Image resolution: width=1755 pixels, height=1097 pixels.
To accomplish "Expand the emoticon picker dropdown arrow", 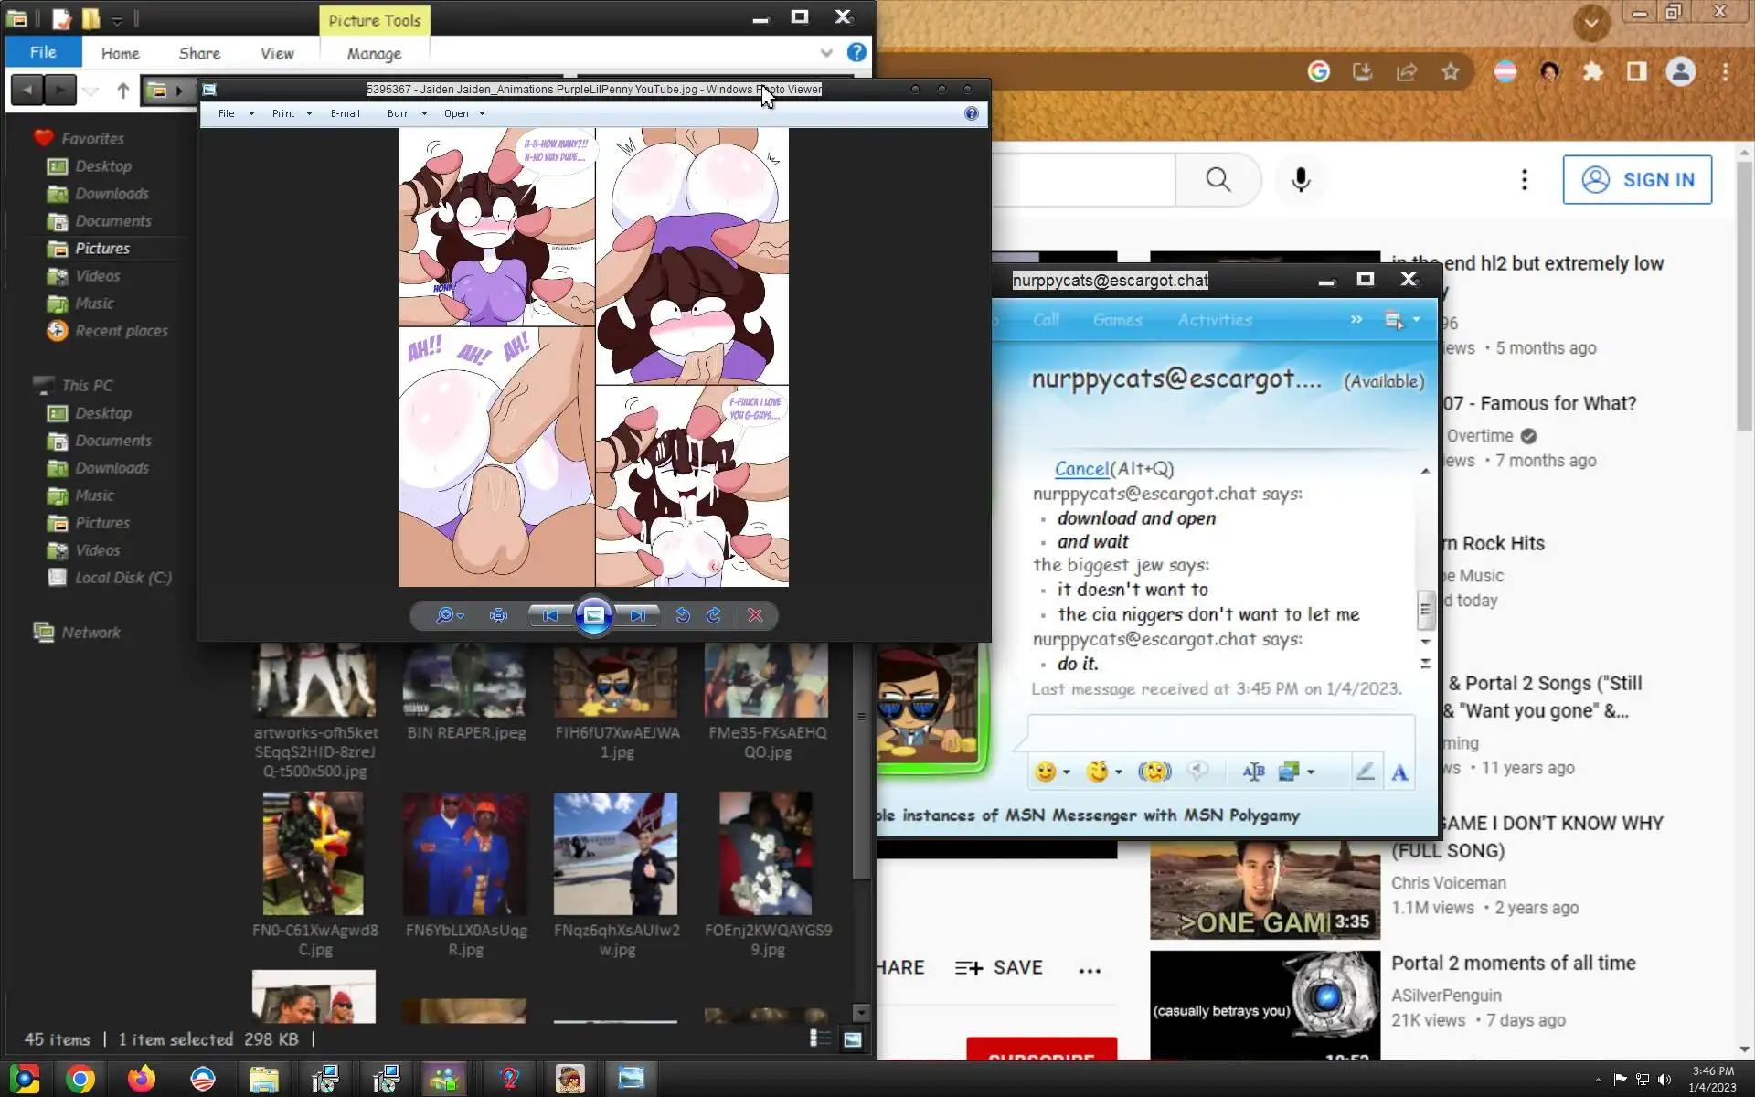I will coord(1066,772).
